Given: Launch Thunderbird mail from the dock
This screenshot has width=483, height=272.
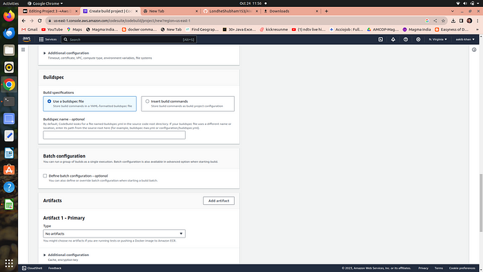Looking at the screenshot, I should pyautogui.click(x=9, y=33).
